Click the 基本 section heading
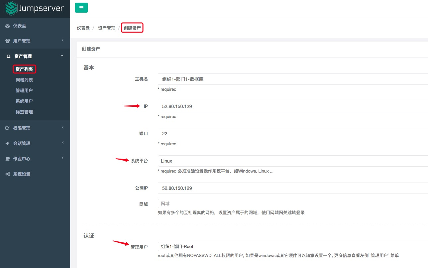This screenshot has width=428, height=268. [89, 67]
